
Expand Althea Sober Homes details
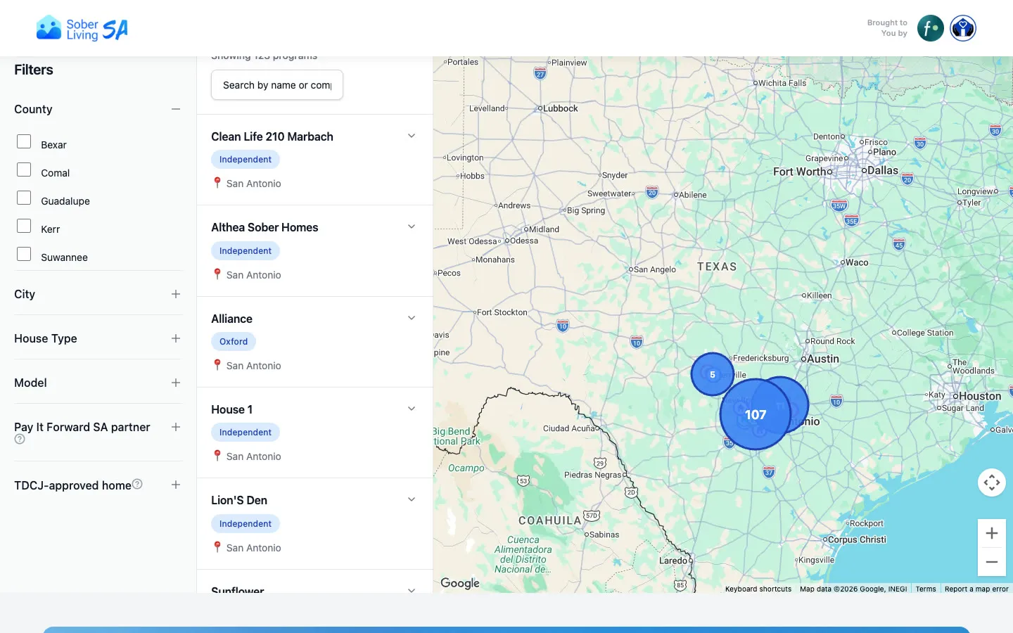412,226
